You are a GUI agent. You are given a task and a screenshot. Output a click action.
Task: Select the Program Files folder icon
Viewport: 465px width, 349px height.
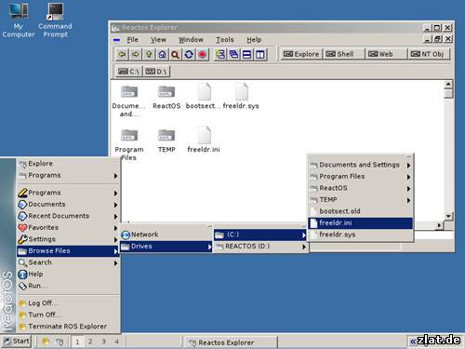click(129, 144)
